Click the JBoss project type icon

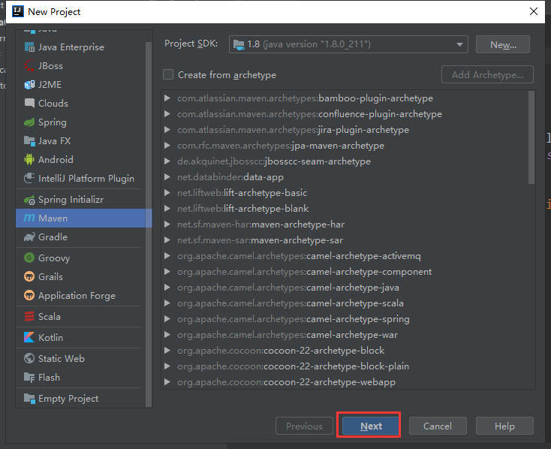pyautogui.click(x=29, y=66)
